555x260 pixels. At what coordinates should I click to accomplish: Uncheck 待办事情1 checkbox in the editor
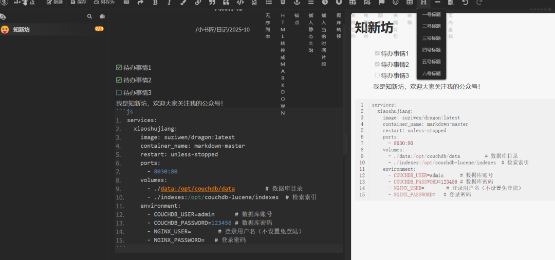point(119,67)
